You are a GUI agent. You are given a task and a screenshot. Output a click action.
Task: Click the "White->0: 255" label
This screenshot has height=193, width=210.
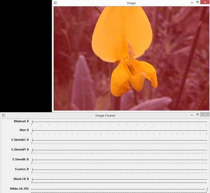pos(19,188)
